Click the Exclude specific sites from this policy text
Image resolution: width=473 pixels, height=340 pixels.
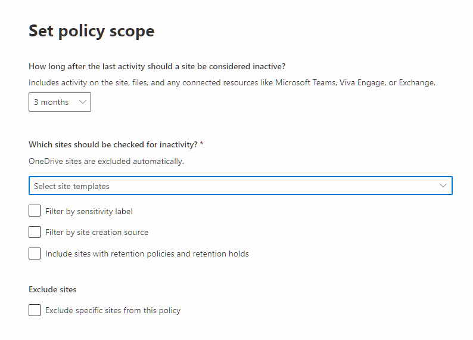point(113,310)
